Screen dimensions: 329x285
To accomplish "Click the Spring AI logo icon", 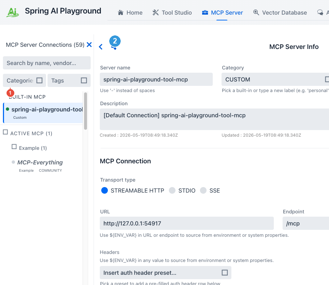I will (x=12, y=12).
